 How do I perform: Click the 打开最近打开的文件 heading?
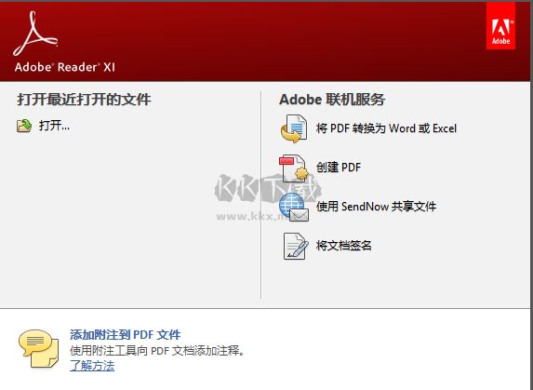click(x=84, y=100)
